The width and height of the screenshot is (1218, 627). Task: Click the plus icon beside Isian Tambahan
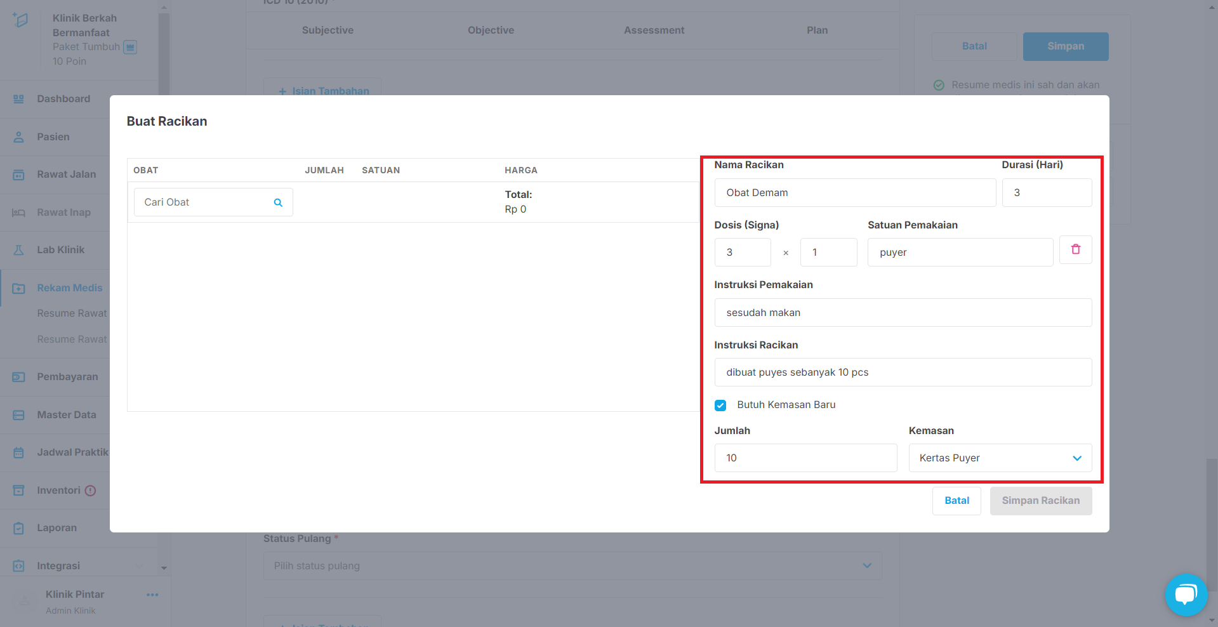[282, 91]
